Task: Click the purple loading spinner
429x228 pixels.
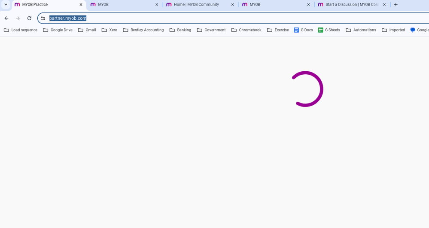Action: point(306,89)
